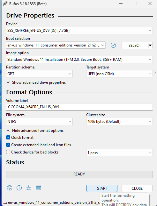Click the START button
The width and height of the screenshot is (157, 206).
[x=102, y=188]
